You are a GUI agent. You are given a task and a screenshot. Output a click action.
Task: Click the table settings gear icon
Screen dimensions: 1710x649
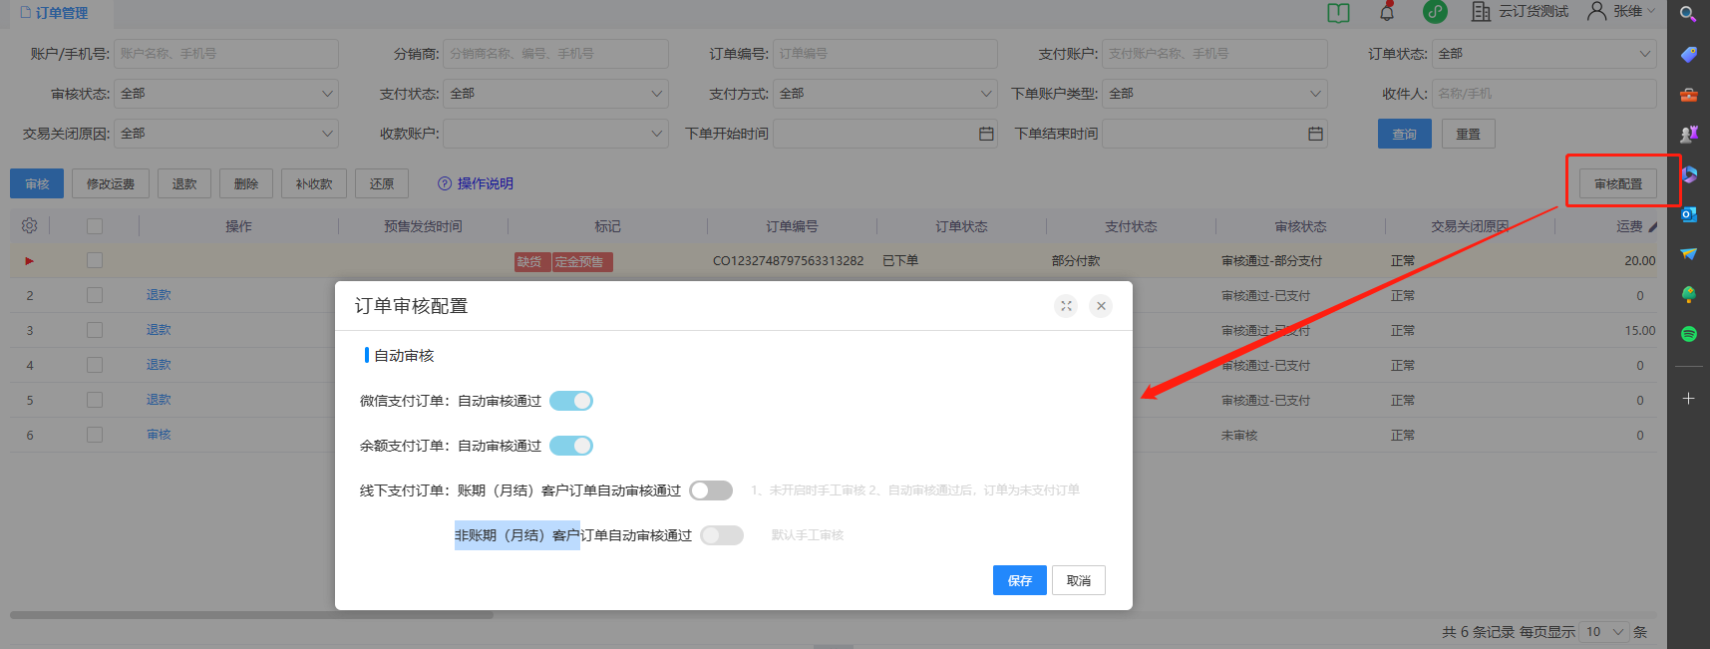point(30,226)
